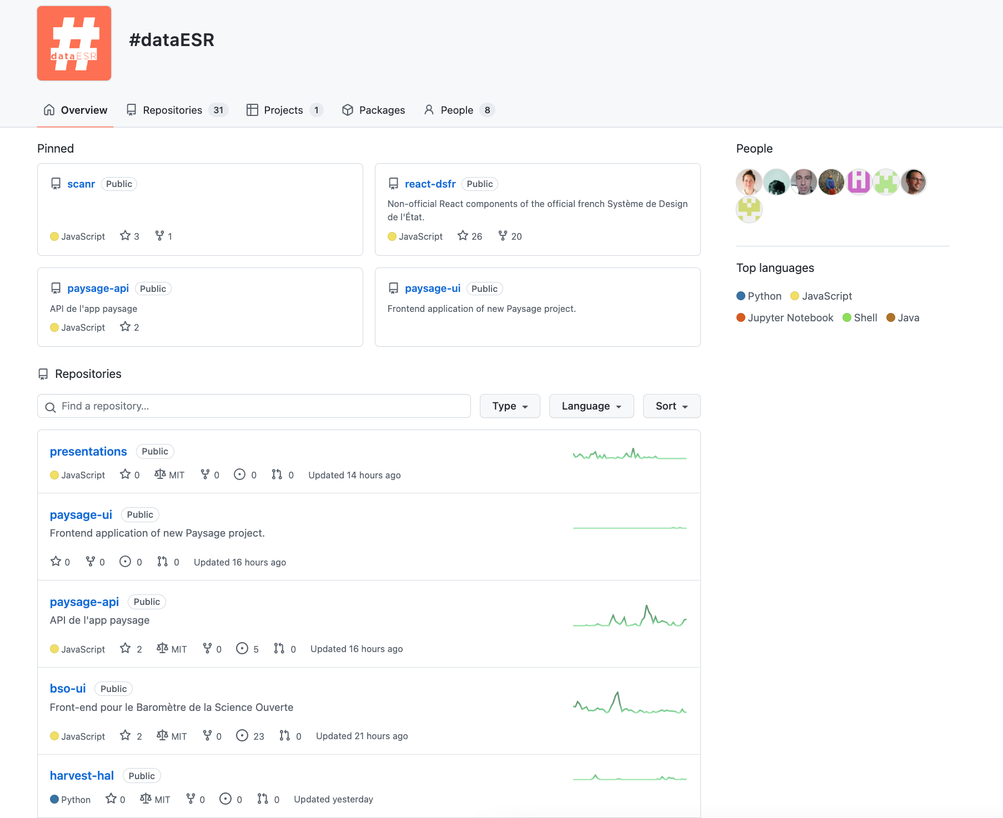This screenshot has height=818, width=1003.
Task: Open the pinned paysage-ui repository
Action: (433, 289)
